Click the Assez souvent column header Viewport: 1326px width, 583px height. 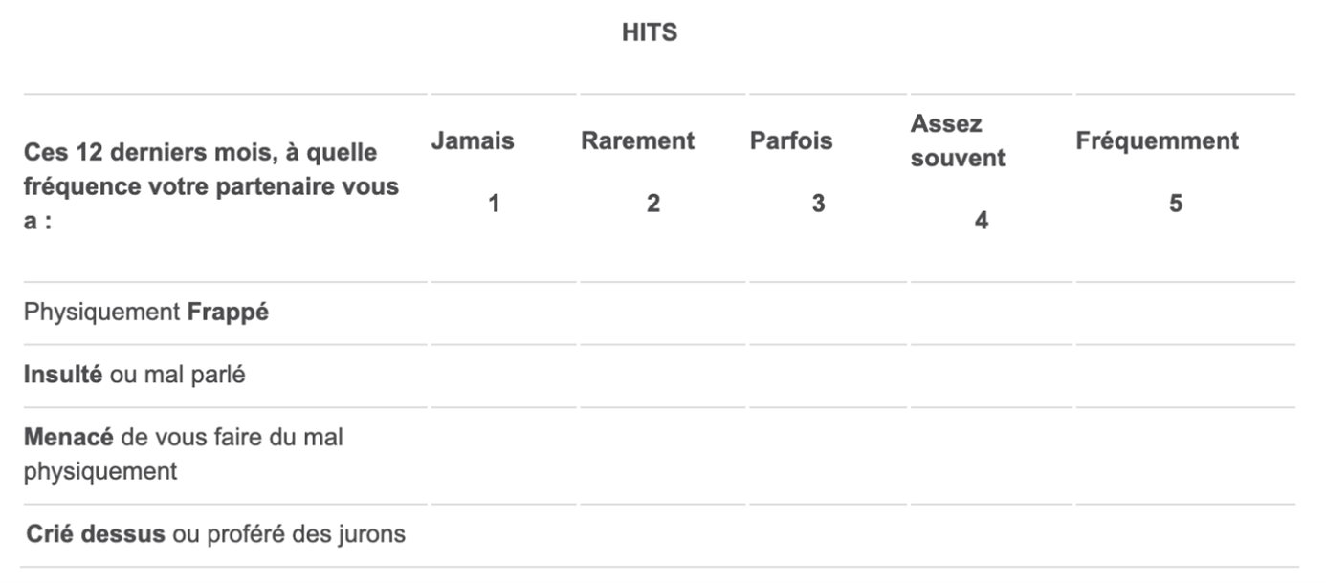(958, 141)
